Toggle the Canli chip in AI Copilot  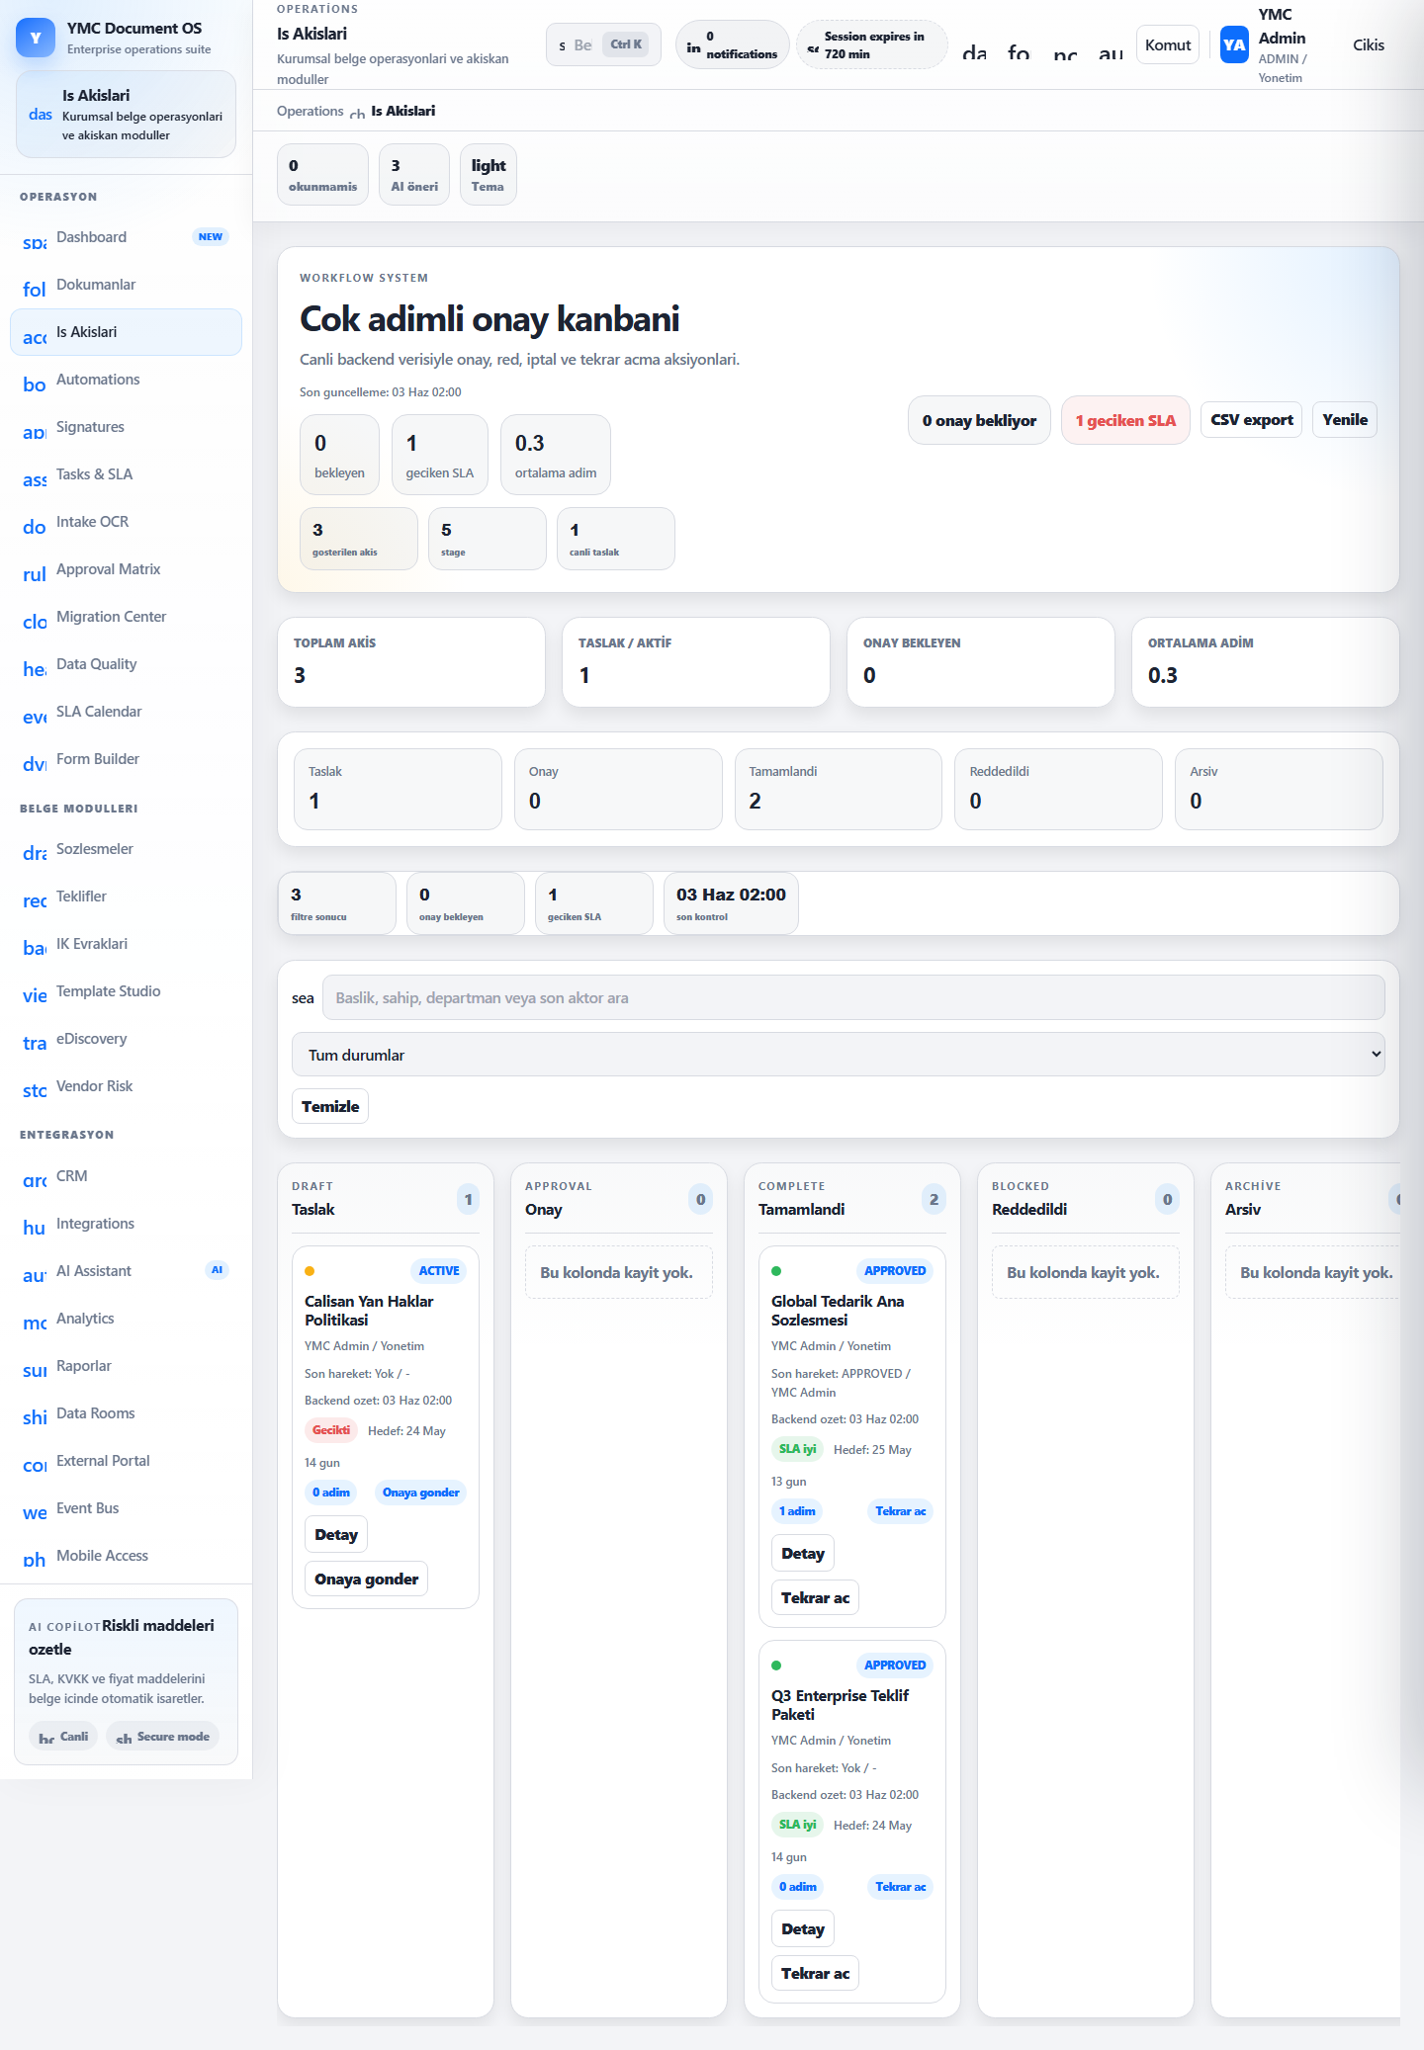coord(63,1736)
